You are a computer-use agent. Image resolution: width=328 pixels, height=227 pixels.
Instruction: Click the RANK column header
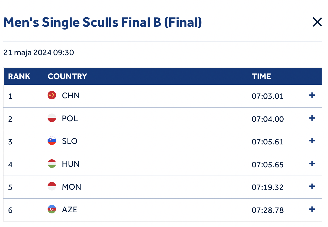point(19,76)
